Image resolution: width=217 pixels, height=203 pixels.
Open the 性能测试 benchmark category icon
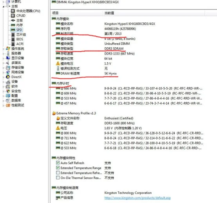pyautogui.click(x=8, y=105)
